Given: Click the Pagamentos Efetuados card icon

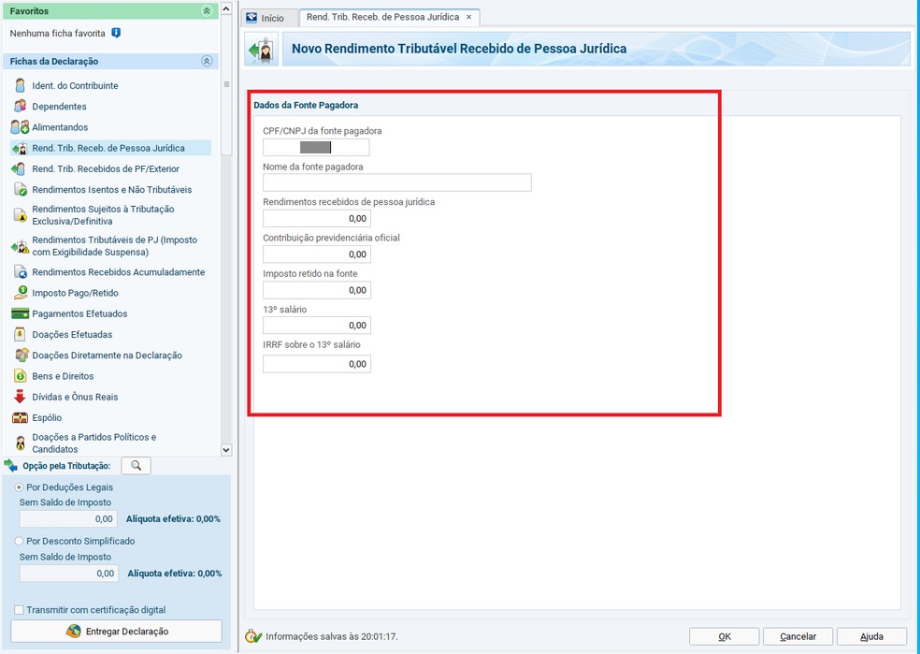Looking at the screenshot, I should pos(20,313).
